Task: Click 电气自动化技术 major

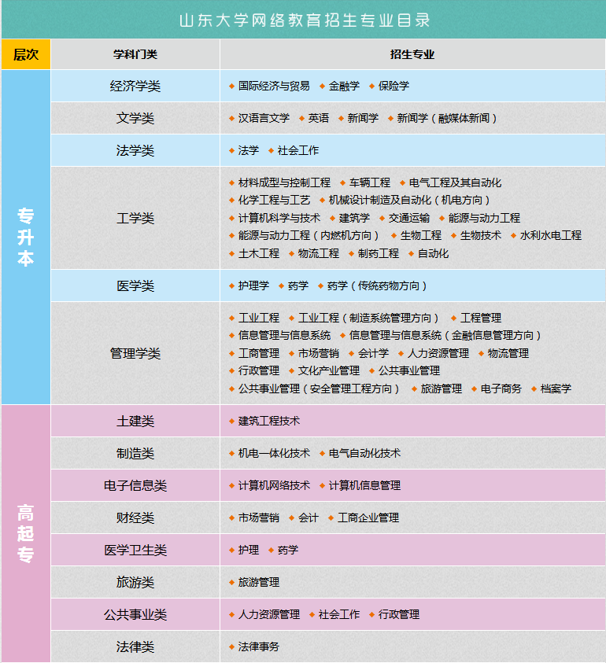Action: point(364,453)
